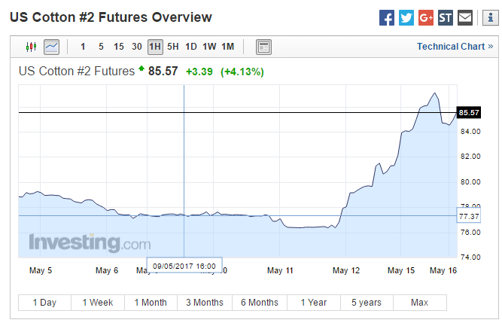502x329 pixels.
Task: Open the Technical Chart link
Action: pos(455,47)
